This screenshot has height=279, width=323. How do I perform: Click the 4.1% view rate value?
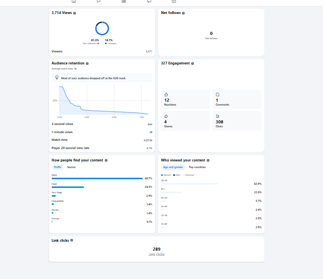(x=149, y=148)
